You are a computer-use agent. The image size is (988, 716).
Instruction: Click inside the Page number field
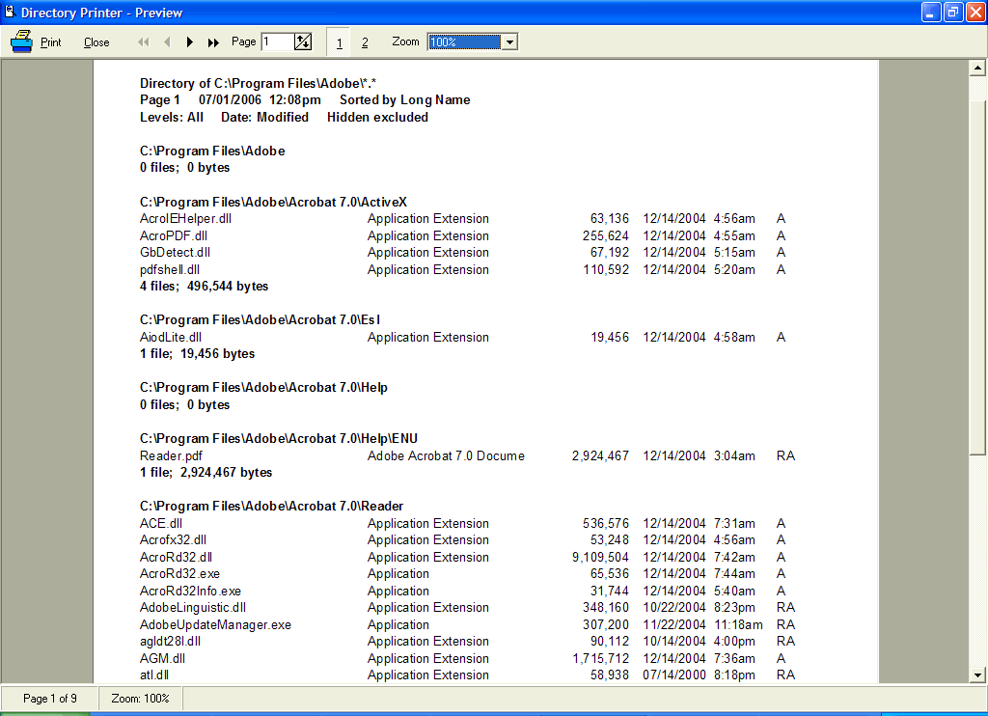pyautogui.click(x=278, y=42)
